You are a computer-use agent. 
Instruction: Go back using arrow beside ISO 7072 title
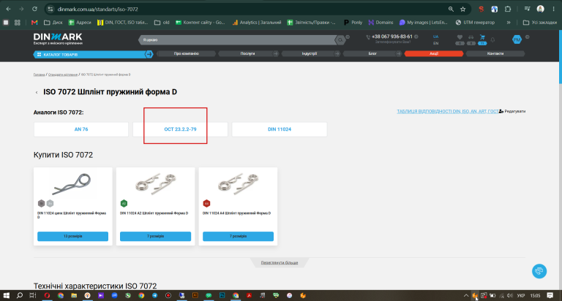(x=37, y=92)
